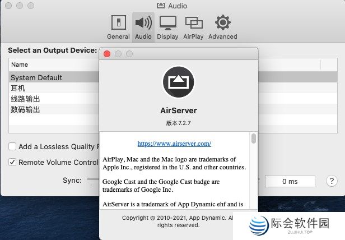
Task: Enable Add a Lossless Quality checkbox
Action: pos(12,147)
